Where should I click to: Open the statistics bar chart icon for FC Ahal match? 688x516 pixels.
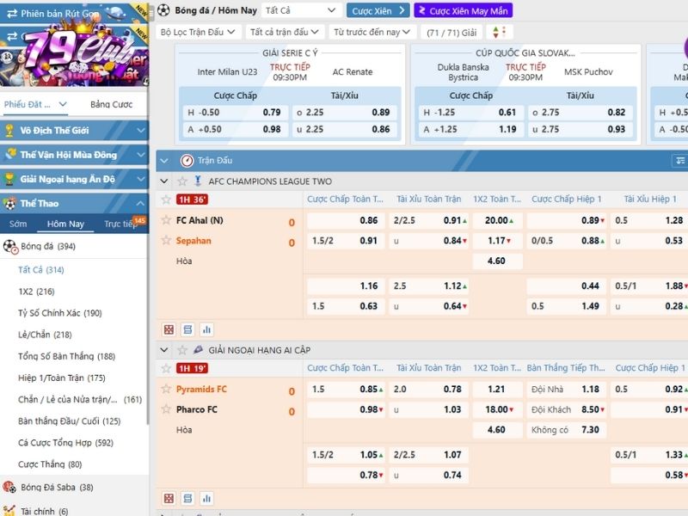[x=206, y=329]
